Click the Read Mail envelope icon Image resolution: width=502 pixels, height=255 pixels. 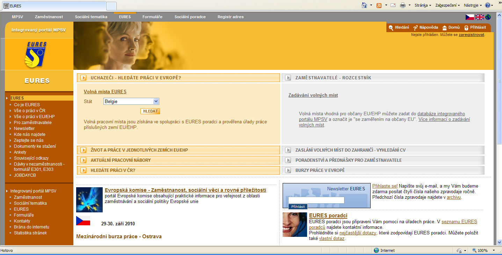tap(393, 5)
